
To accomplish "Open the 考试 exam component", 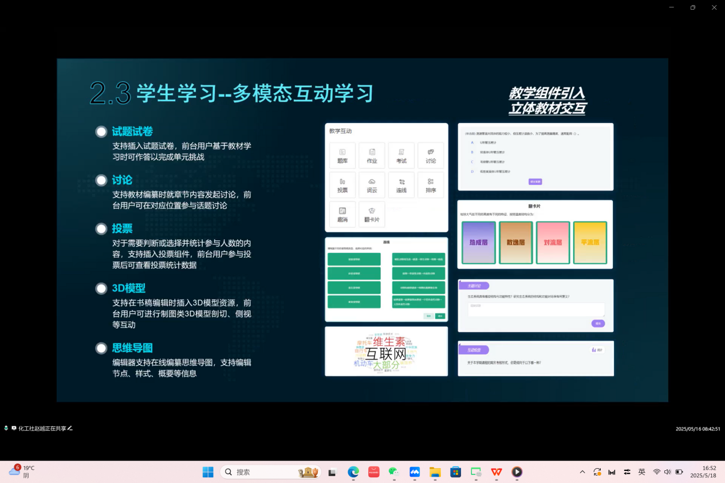I will (401, 155).
